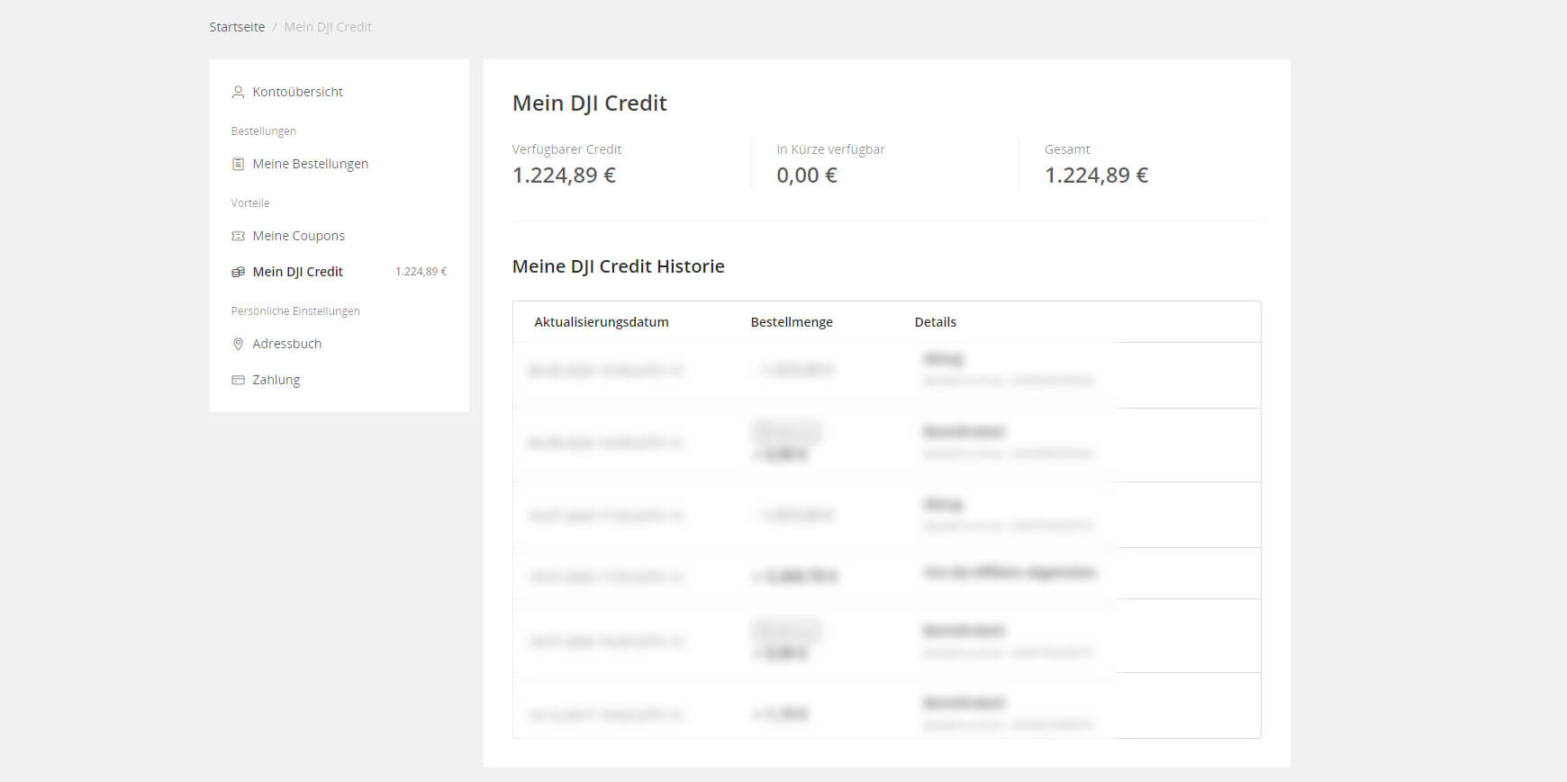
Task: Open the Zahlung settings
Action: tap(276, 380)
